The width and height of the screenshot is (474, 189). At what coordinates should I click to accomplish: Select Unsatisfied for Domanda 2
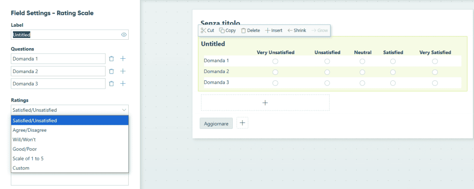tap(327, 72)
